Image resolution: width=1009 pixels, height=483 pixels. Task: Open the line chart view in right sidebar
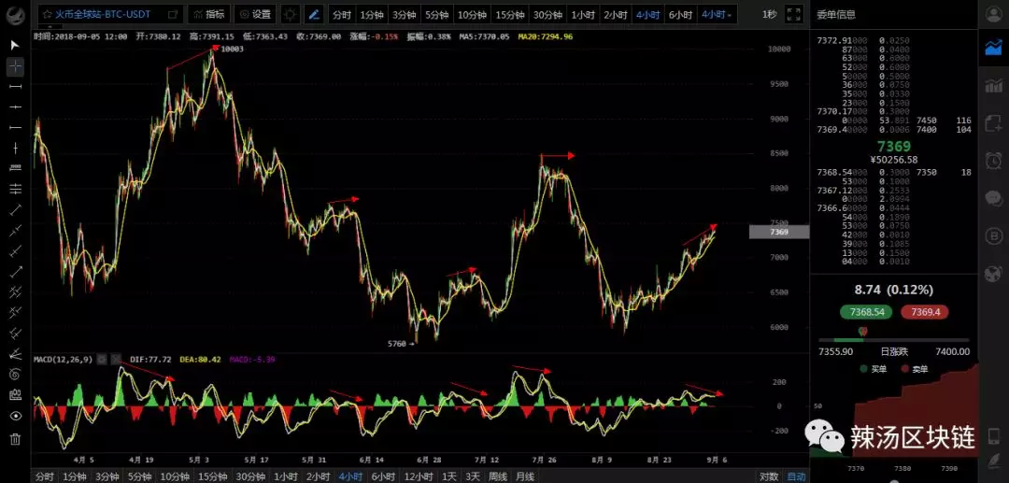(x=993, y=48)
